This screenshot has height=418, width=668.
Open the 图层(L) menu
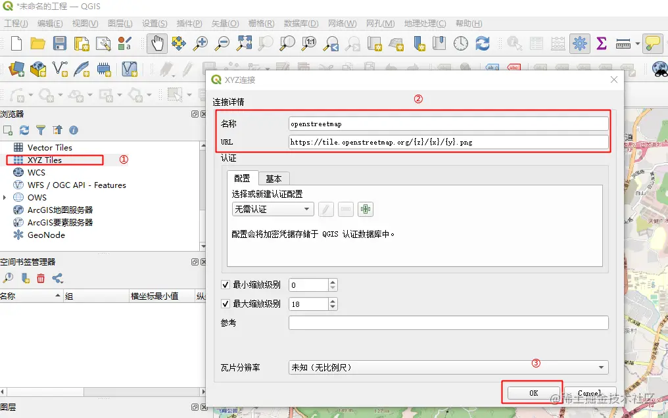point(120,24)
